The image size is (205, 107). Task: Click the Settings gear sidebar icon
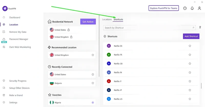(4, 102)
